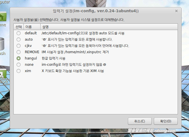Close the 입력기 설정 dialog with X
Screen dimensions: 189x137
176,11
